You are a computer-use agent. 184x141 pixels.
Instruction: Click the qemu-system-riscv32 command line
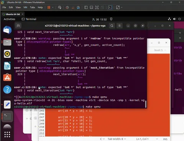coord(79,102)
